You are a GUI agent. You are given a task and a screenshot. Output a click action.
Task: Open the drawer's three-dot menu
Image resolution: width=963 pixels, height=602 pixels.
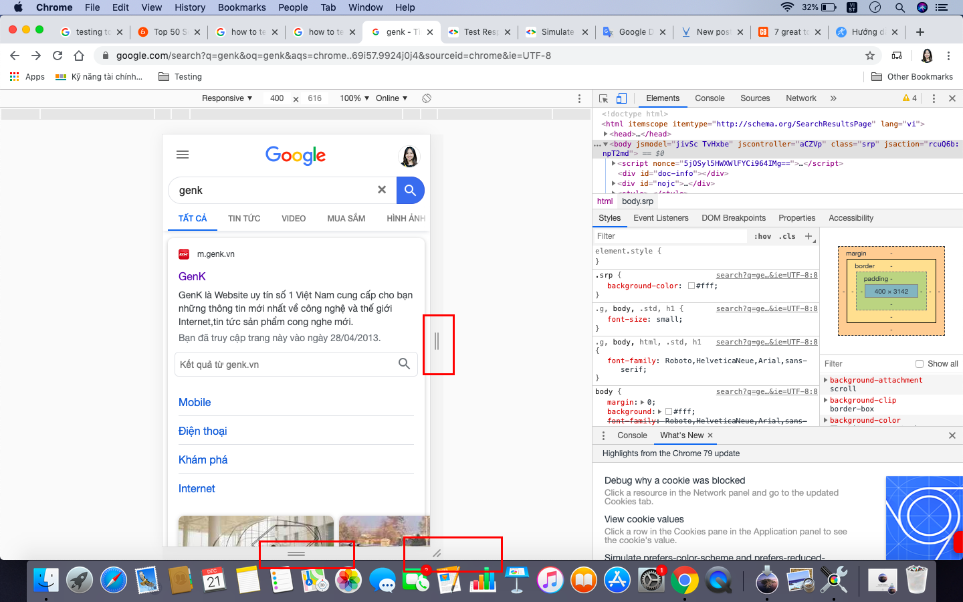603,435
